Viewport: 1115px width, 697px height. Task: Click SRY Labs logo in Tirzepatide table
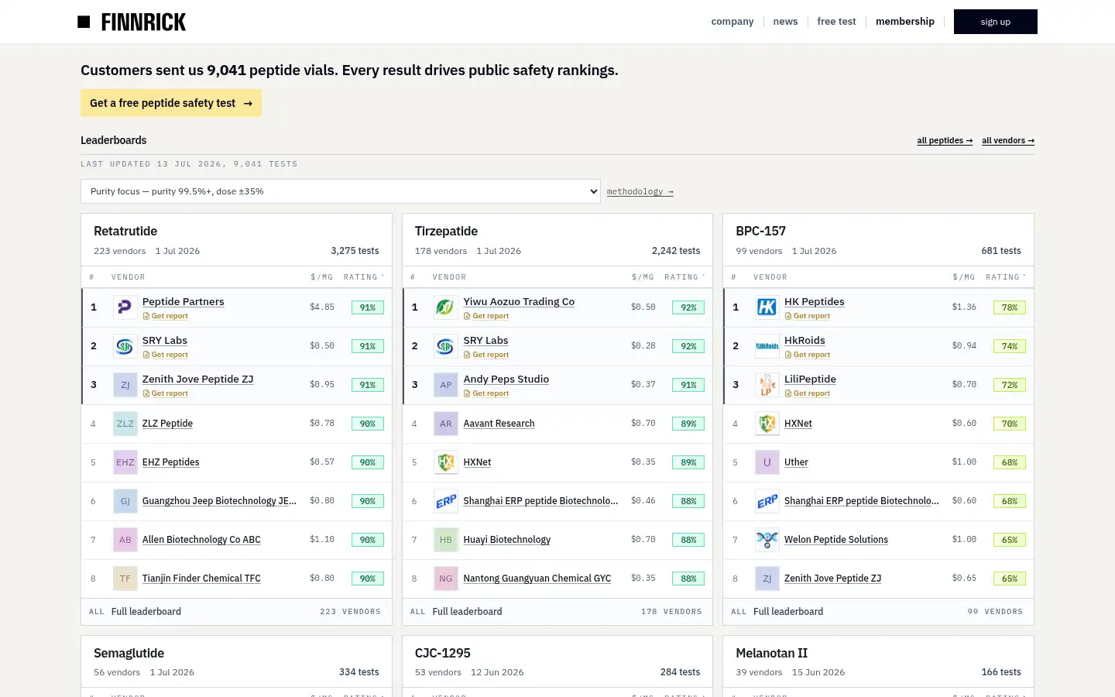pyautogui.click(x=446, y=346)
